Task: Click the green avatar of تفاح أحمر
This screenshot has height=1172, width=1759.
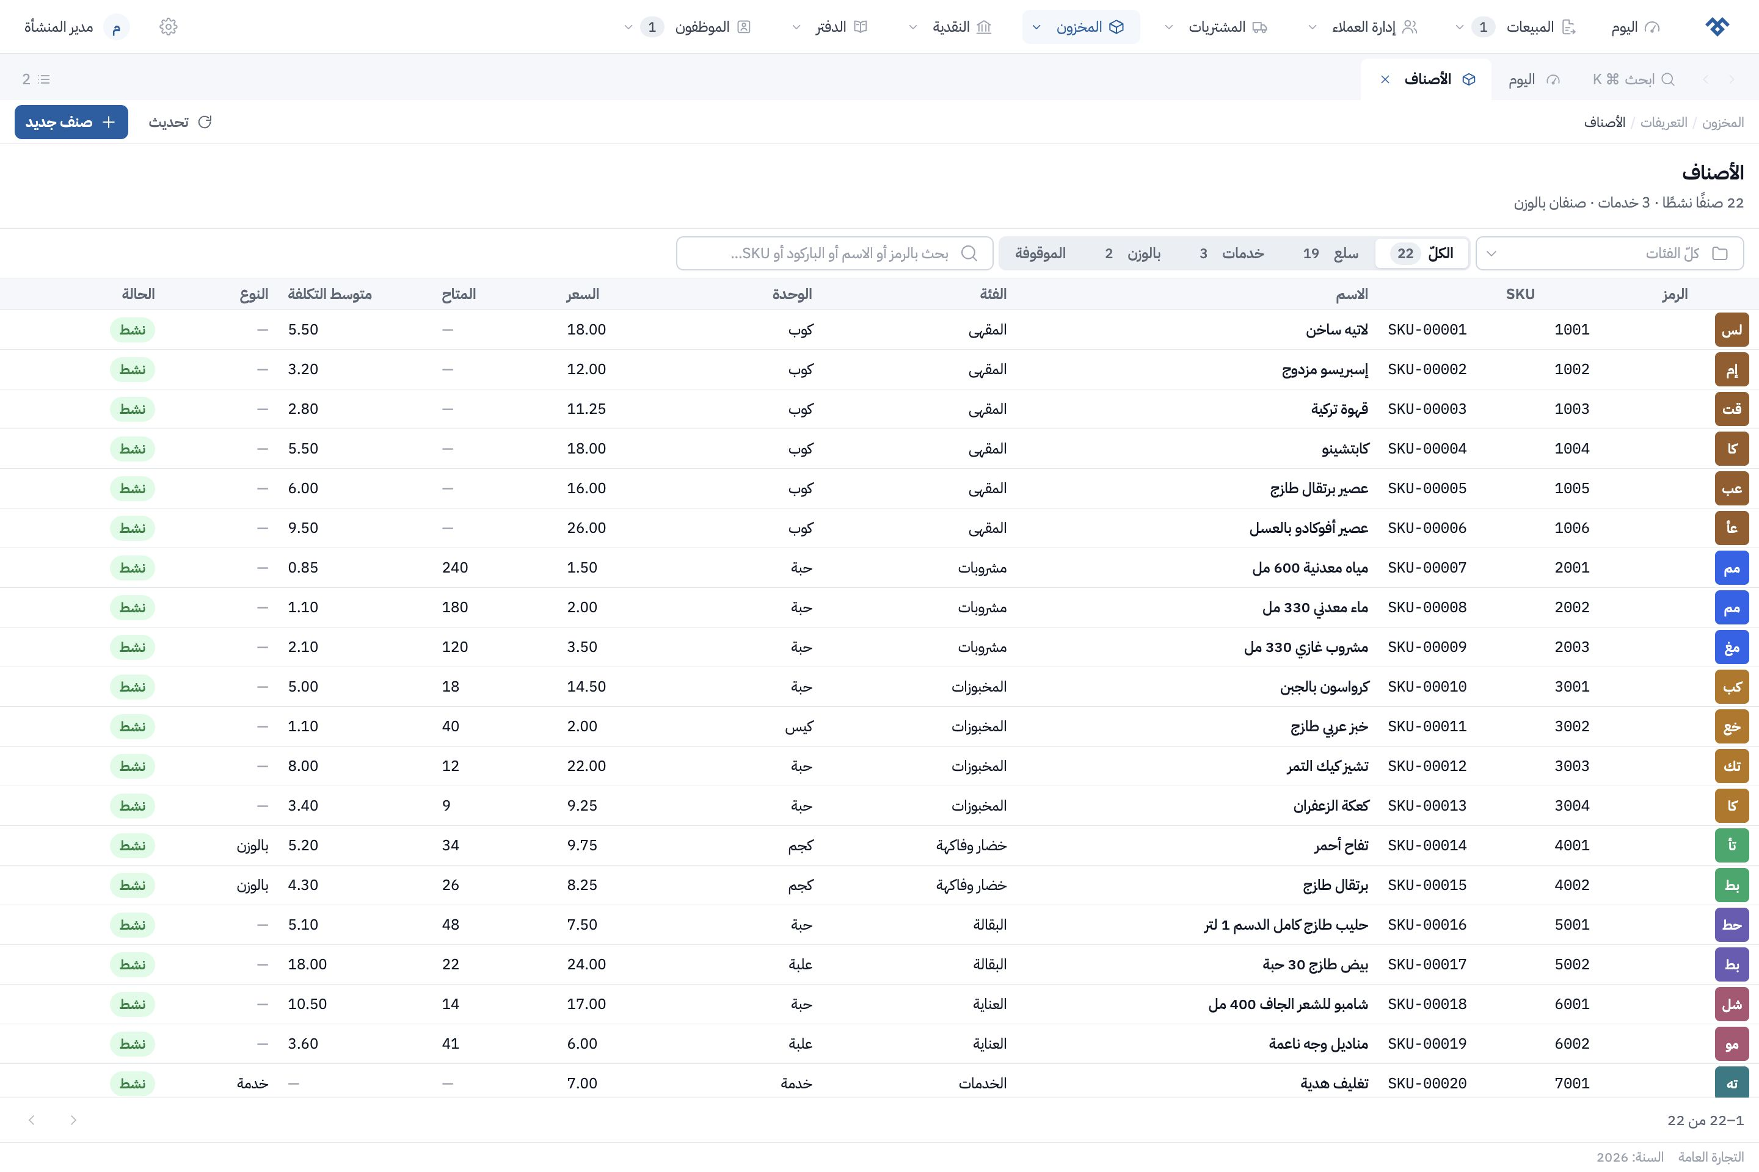Action: point(1732,845)
